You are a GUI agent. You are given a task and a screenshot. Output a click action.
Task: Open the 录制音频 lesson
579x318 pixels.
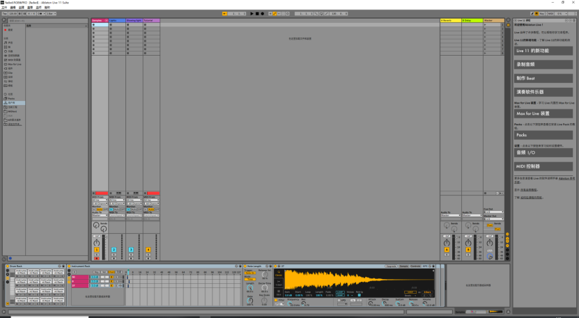[x=543, y=65]
